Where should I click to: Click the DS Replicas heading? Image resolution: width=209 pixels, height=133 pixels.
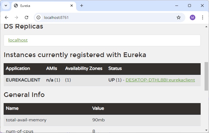coord(23,26)
